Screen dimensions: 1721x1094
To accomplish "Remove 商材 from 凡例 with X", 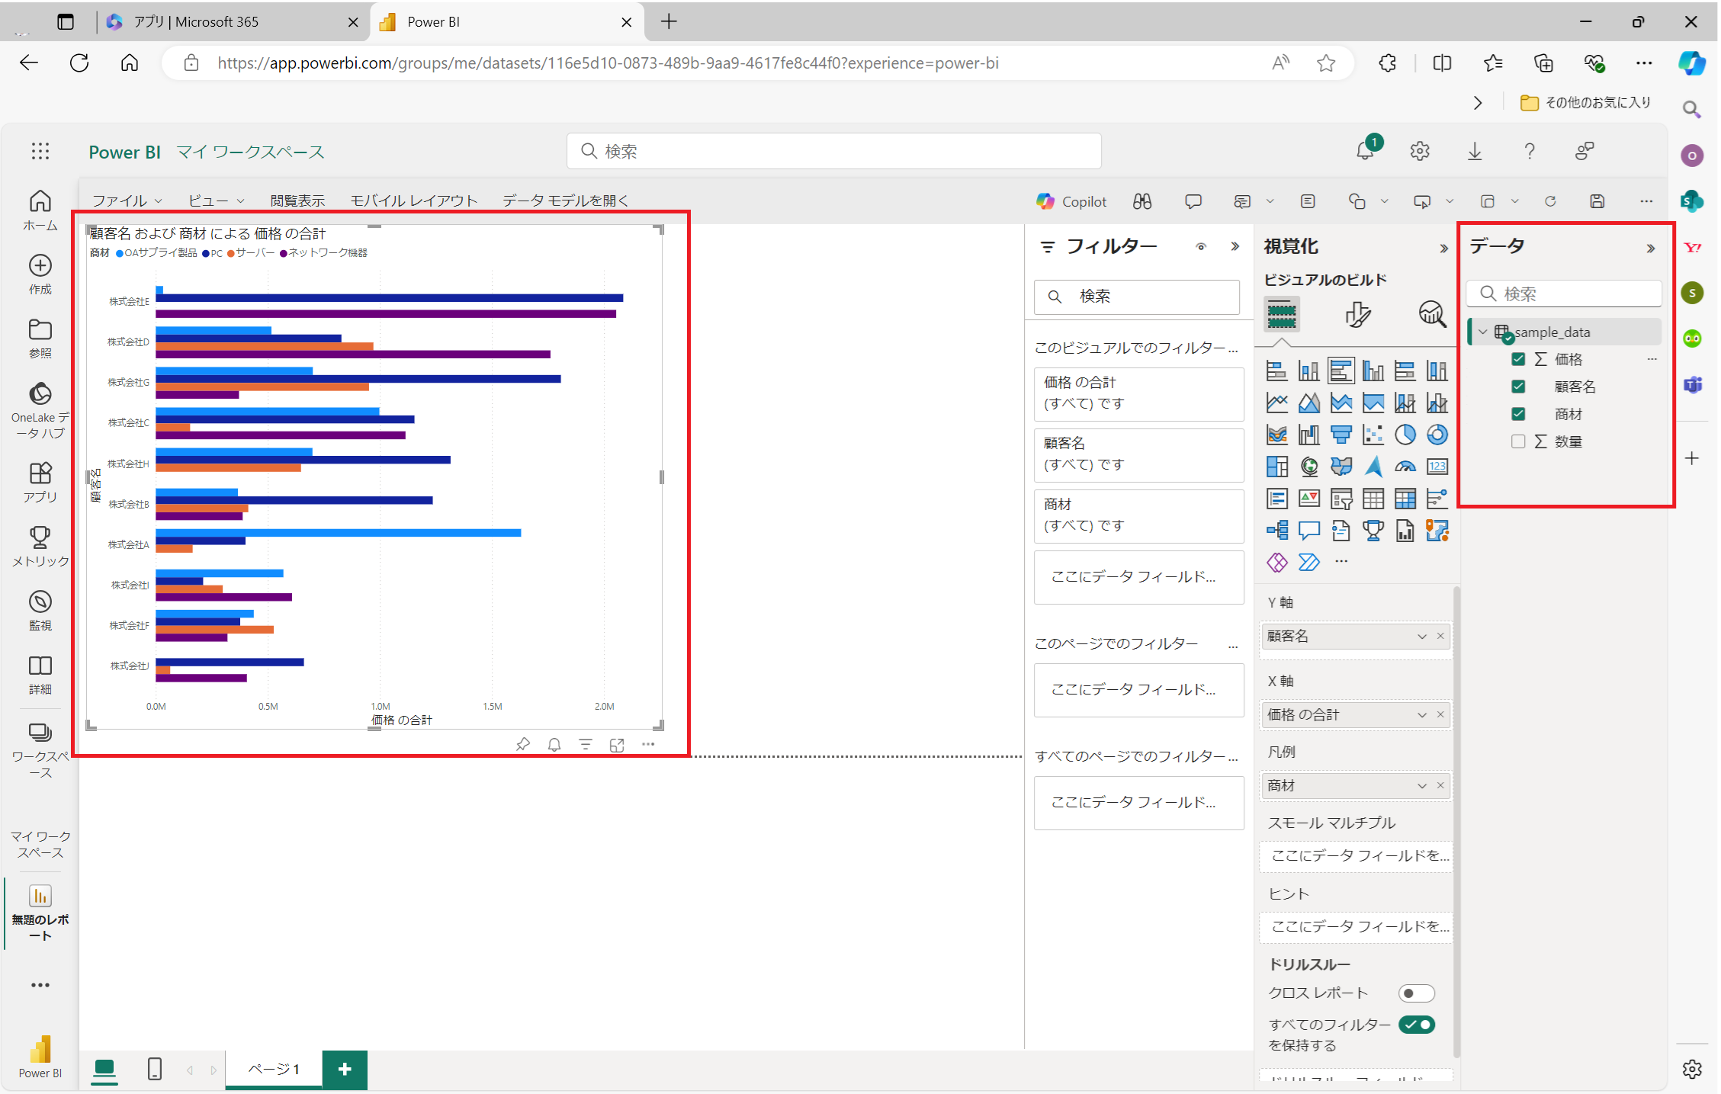I will [x=1440, y=785].
